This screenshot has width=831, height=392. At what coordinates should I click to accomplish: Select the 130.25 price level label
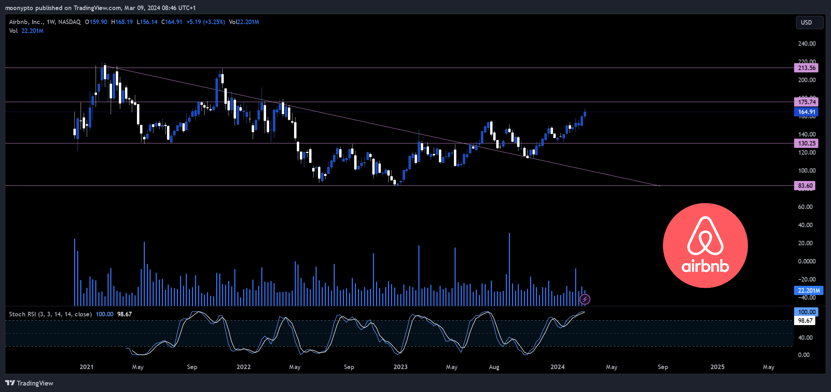(806, 143)
